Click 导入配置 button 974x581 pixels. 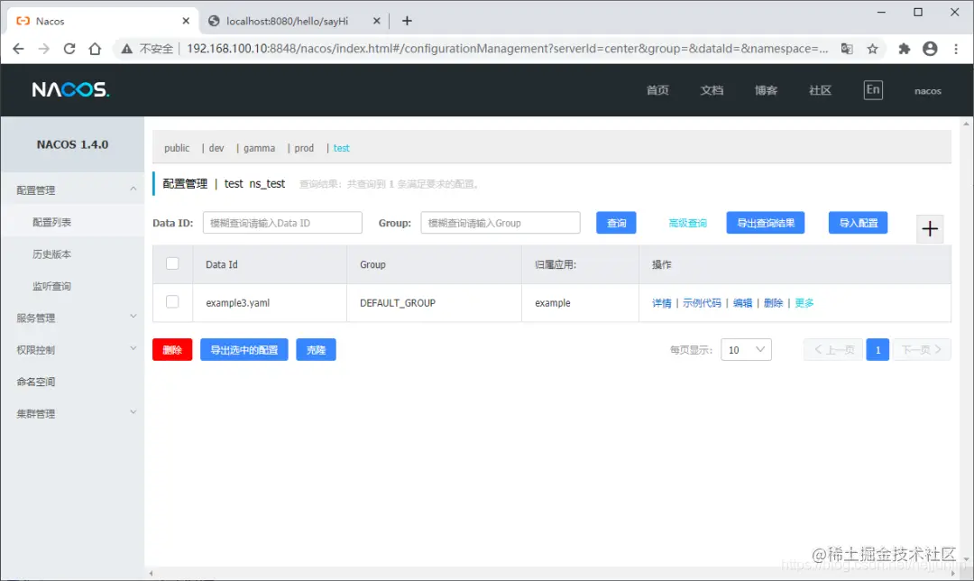click(x=858, y=223)
